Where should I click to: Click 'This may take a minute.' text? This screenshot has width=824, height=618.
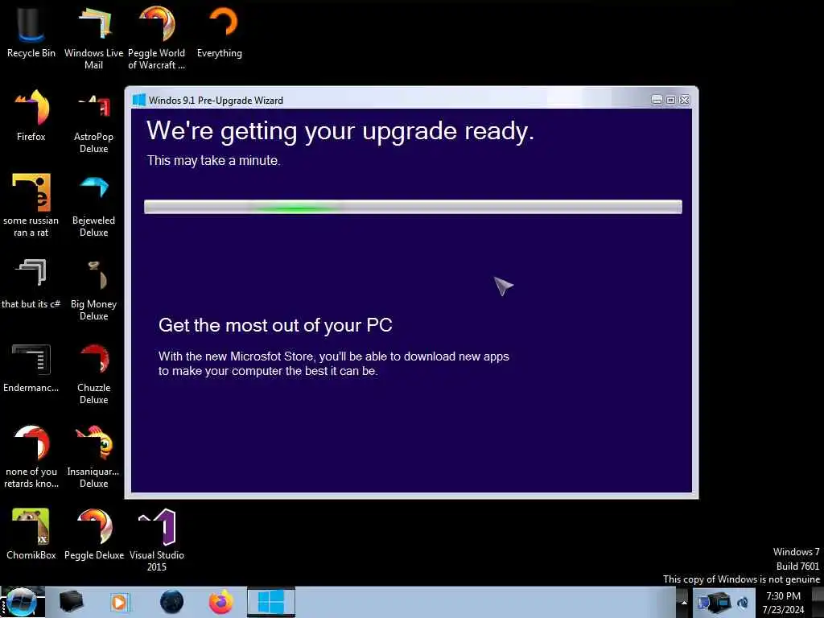point(213,160)
